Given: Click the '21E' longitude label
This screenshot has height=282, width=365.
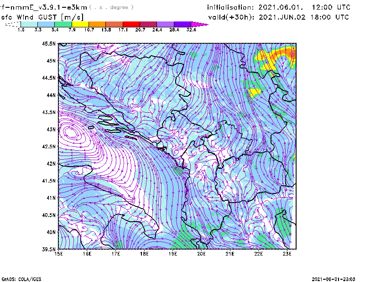Looking at the screenshot, I should (x=230, y=254).
